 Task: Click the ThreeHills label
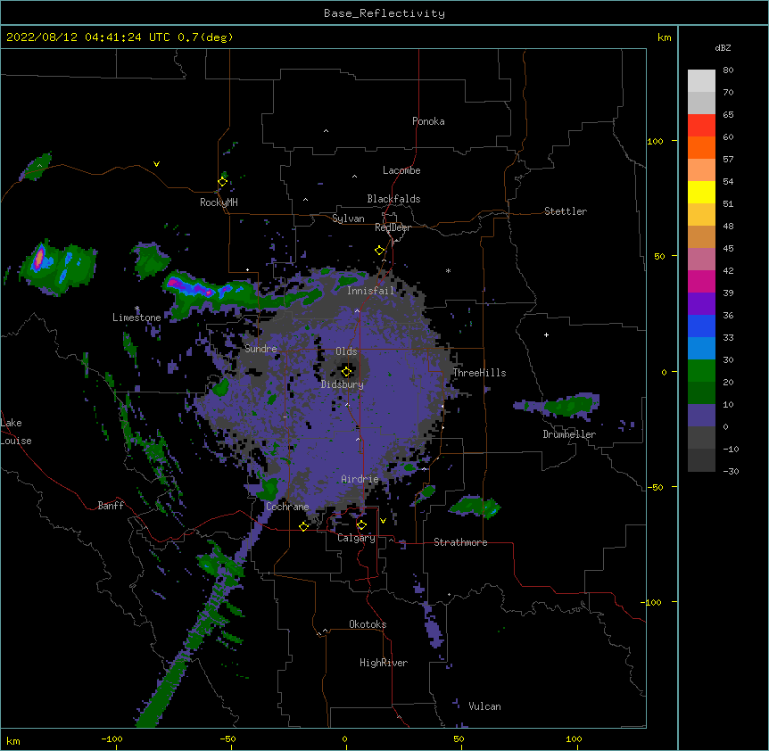click(479, 373)
